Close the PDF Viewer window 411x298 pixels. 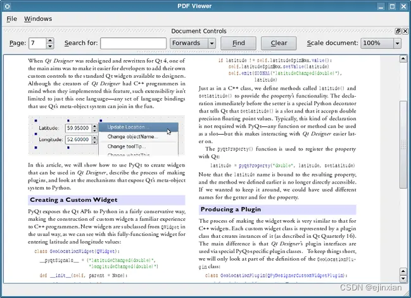tap(403, 6)
